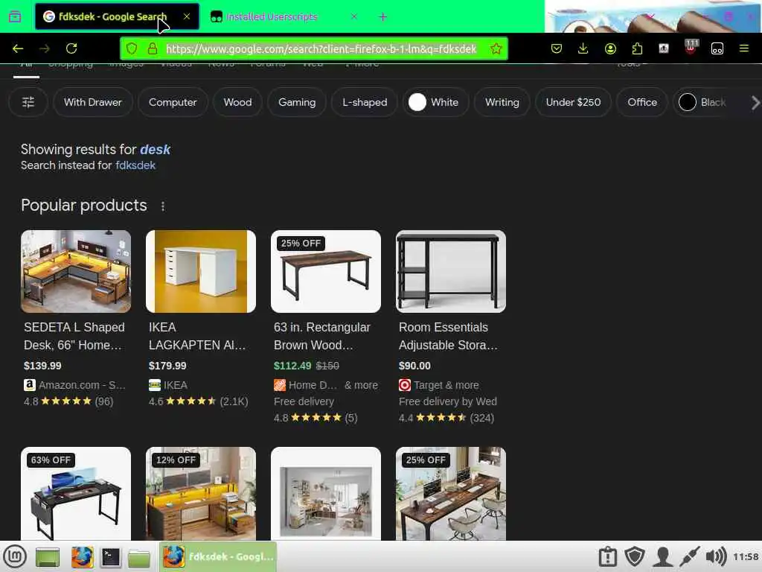Click the shield tracking protection icon

(x=132, y=48)
